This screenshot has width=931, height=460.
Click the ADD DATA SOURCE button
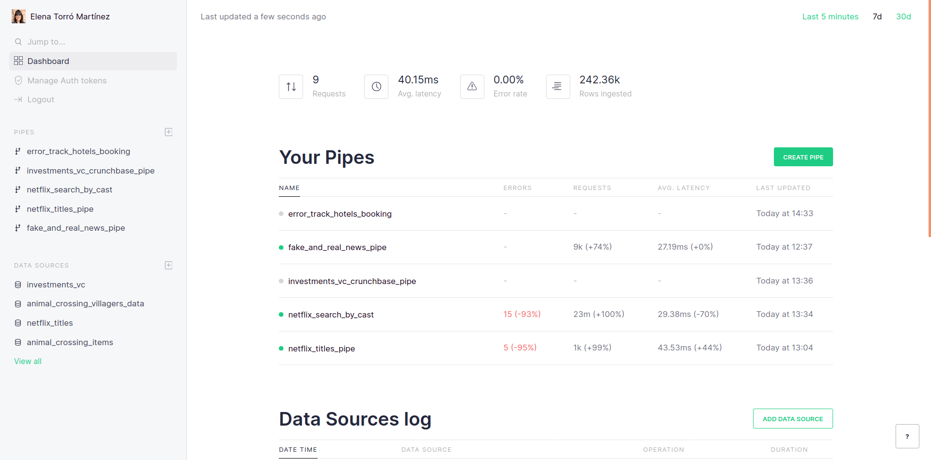(793, 418)
